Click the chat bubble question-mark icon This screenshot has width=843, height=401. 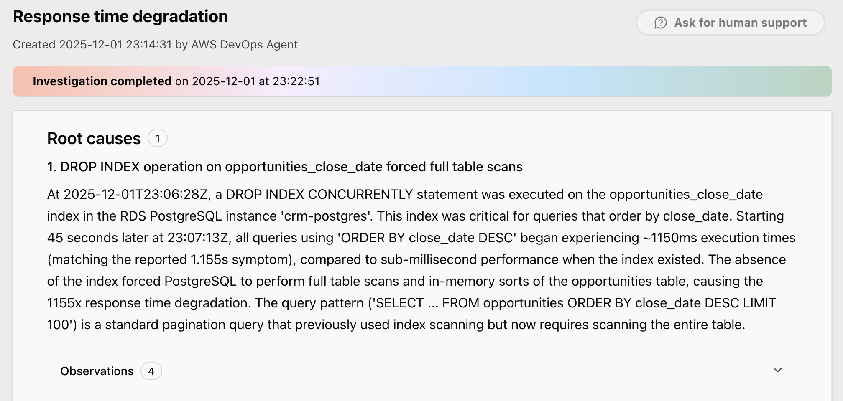[x=660, y=23]
